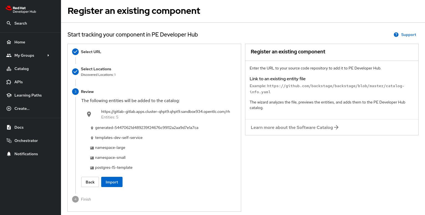Expand the My Groups submenu arrow

coord(48,55)
